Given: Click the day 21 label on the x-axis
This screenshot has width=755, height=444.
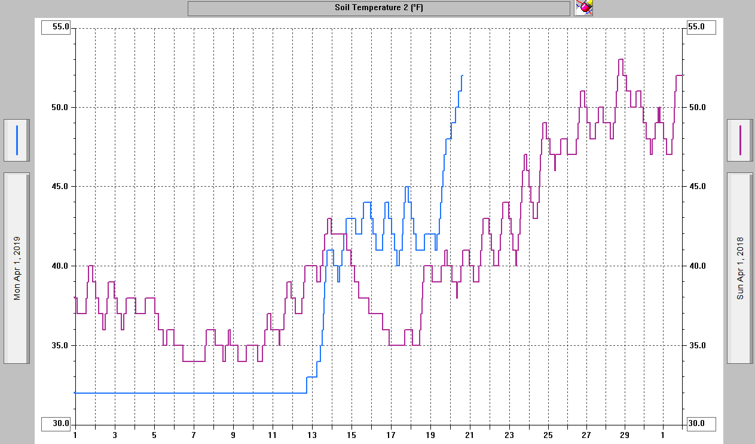Looking at the screenshot, I should pyautogui.click(x=470, y=435).
